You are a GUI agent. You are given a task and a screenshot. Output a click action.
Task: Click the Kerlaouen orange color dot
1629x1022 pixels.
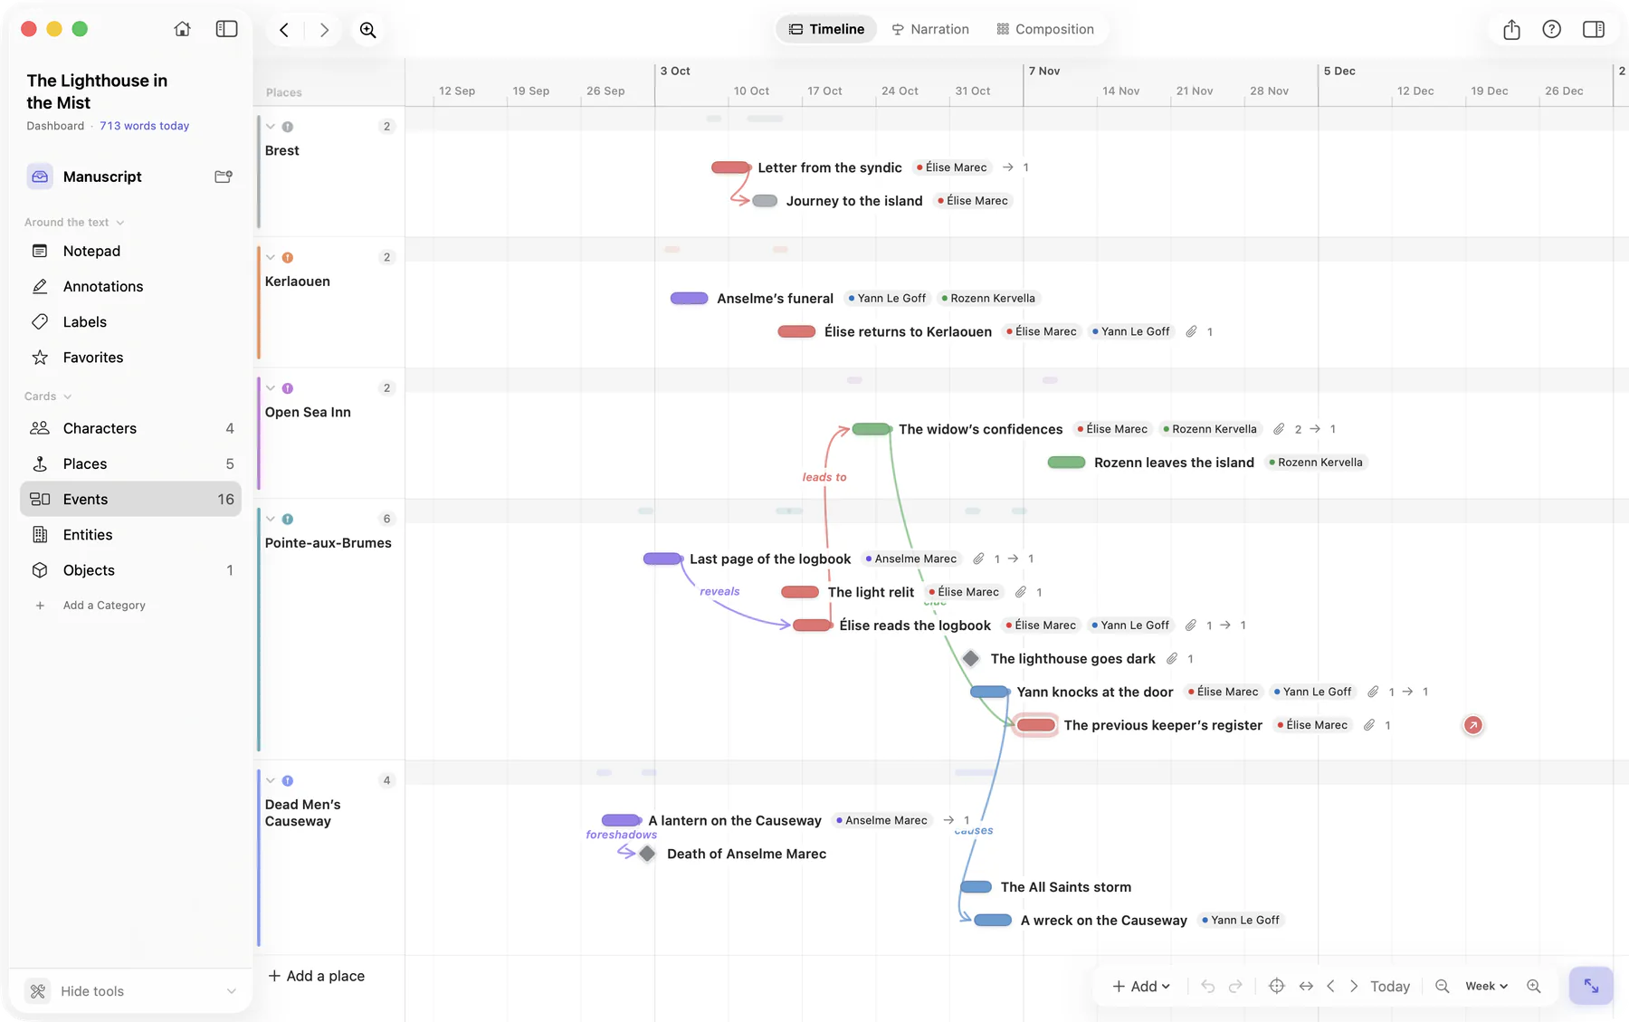coord(288,257)
